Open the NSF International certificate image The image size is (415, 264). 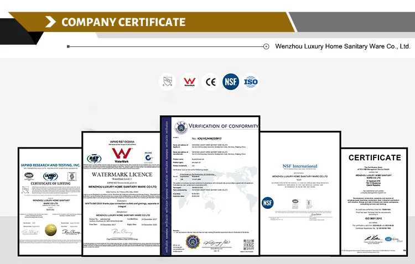click(x=300, y=193)
